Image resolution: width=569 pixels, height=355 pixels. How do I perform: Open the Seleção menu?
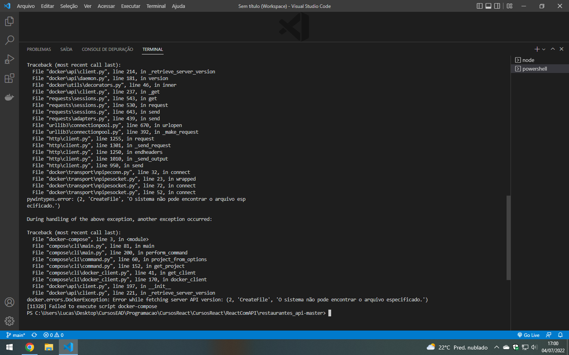click(69, 6)
